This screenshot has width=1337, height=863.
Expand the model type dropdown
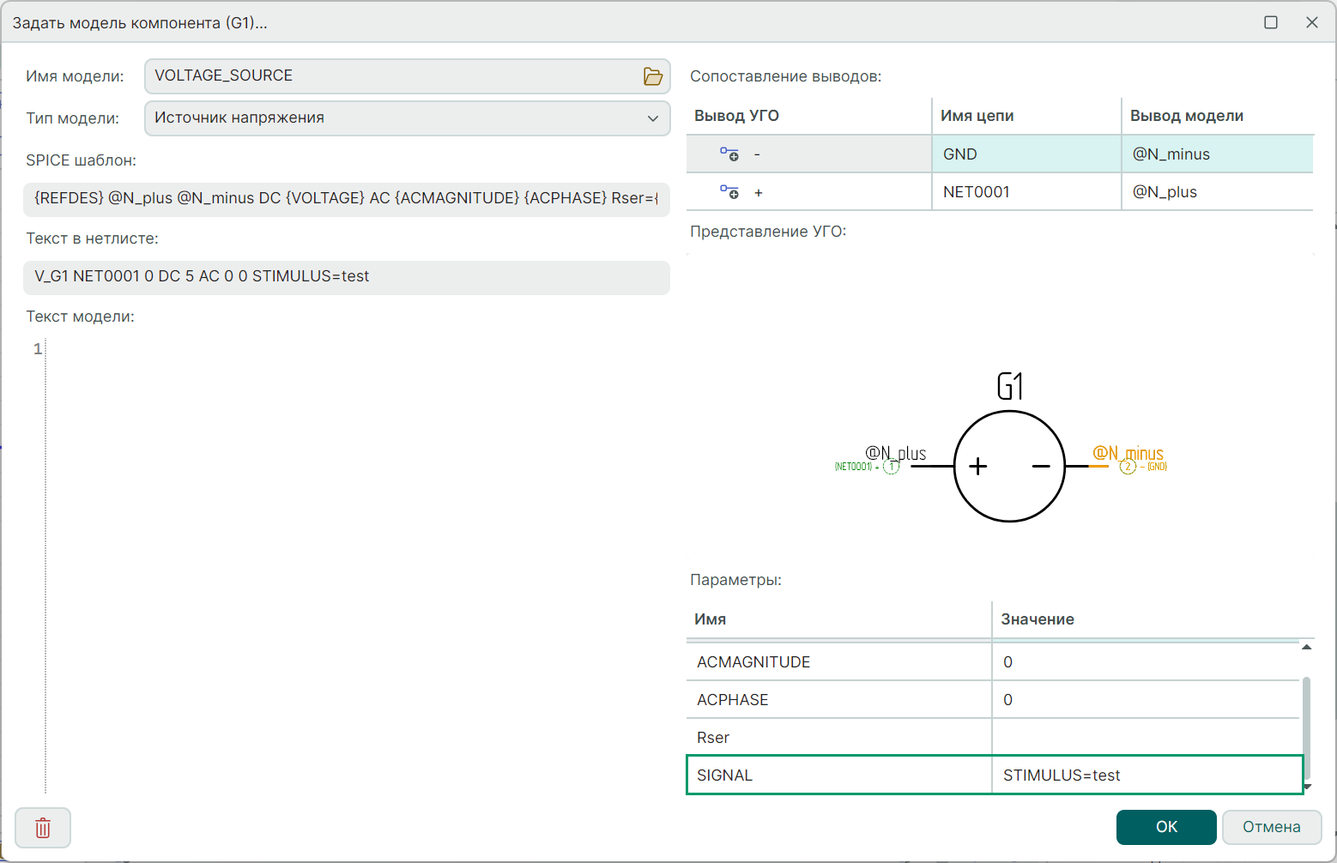[652, 118]
